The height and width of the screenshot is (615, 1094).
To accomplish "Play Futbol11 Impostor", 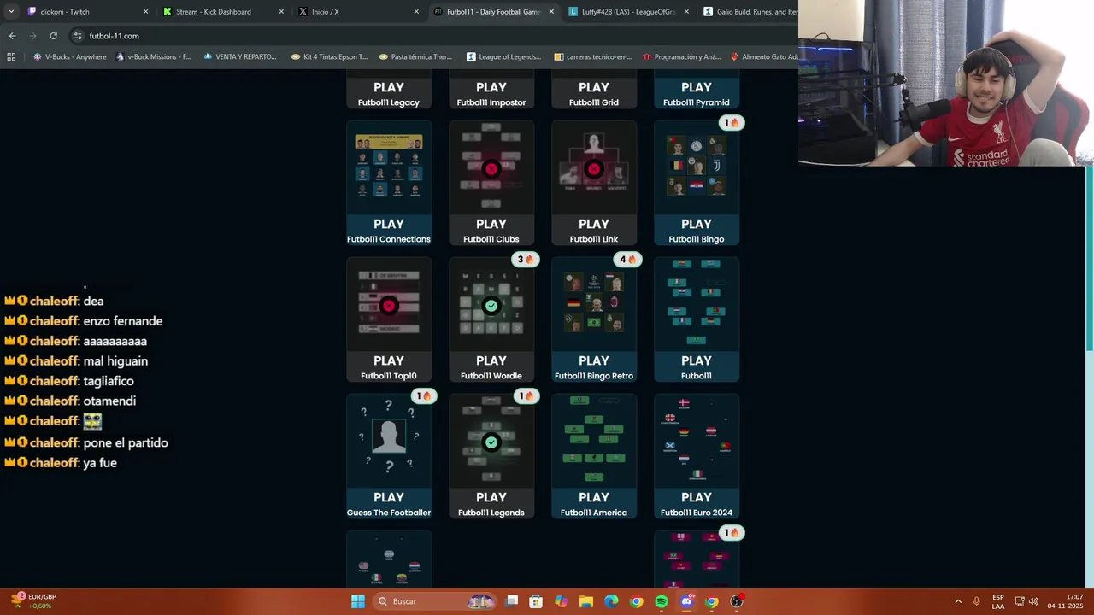I will [x=491, y=87].
